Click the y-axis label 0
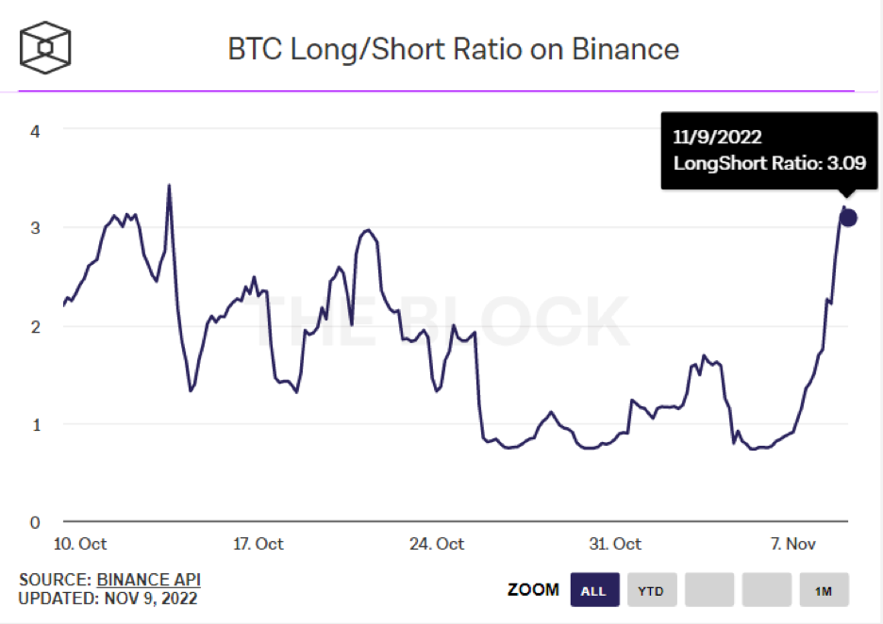The image size is (883, 624). (x=35, y=521)
